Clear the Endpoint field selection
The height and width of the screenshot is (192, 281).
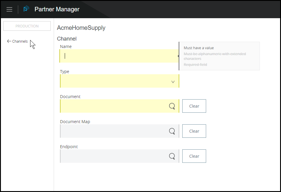coord(194,156)
